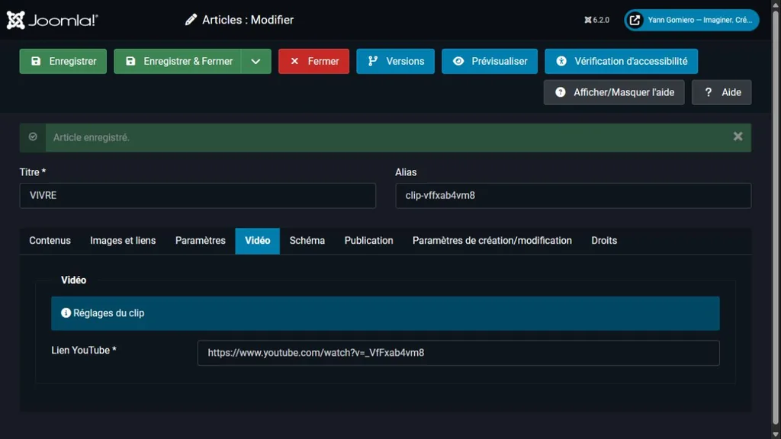Run Vérification d'accessibilité
The height and width of the screenshot is (439, 781).
coord(621,61)
